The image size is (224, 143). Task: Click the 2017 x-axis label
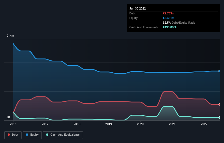[x=45, y=124]
